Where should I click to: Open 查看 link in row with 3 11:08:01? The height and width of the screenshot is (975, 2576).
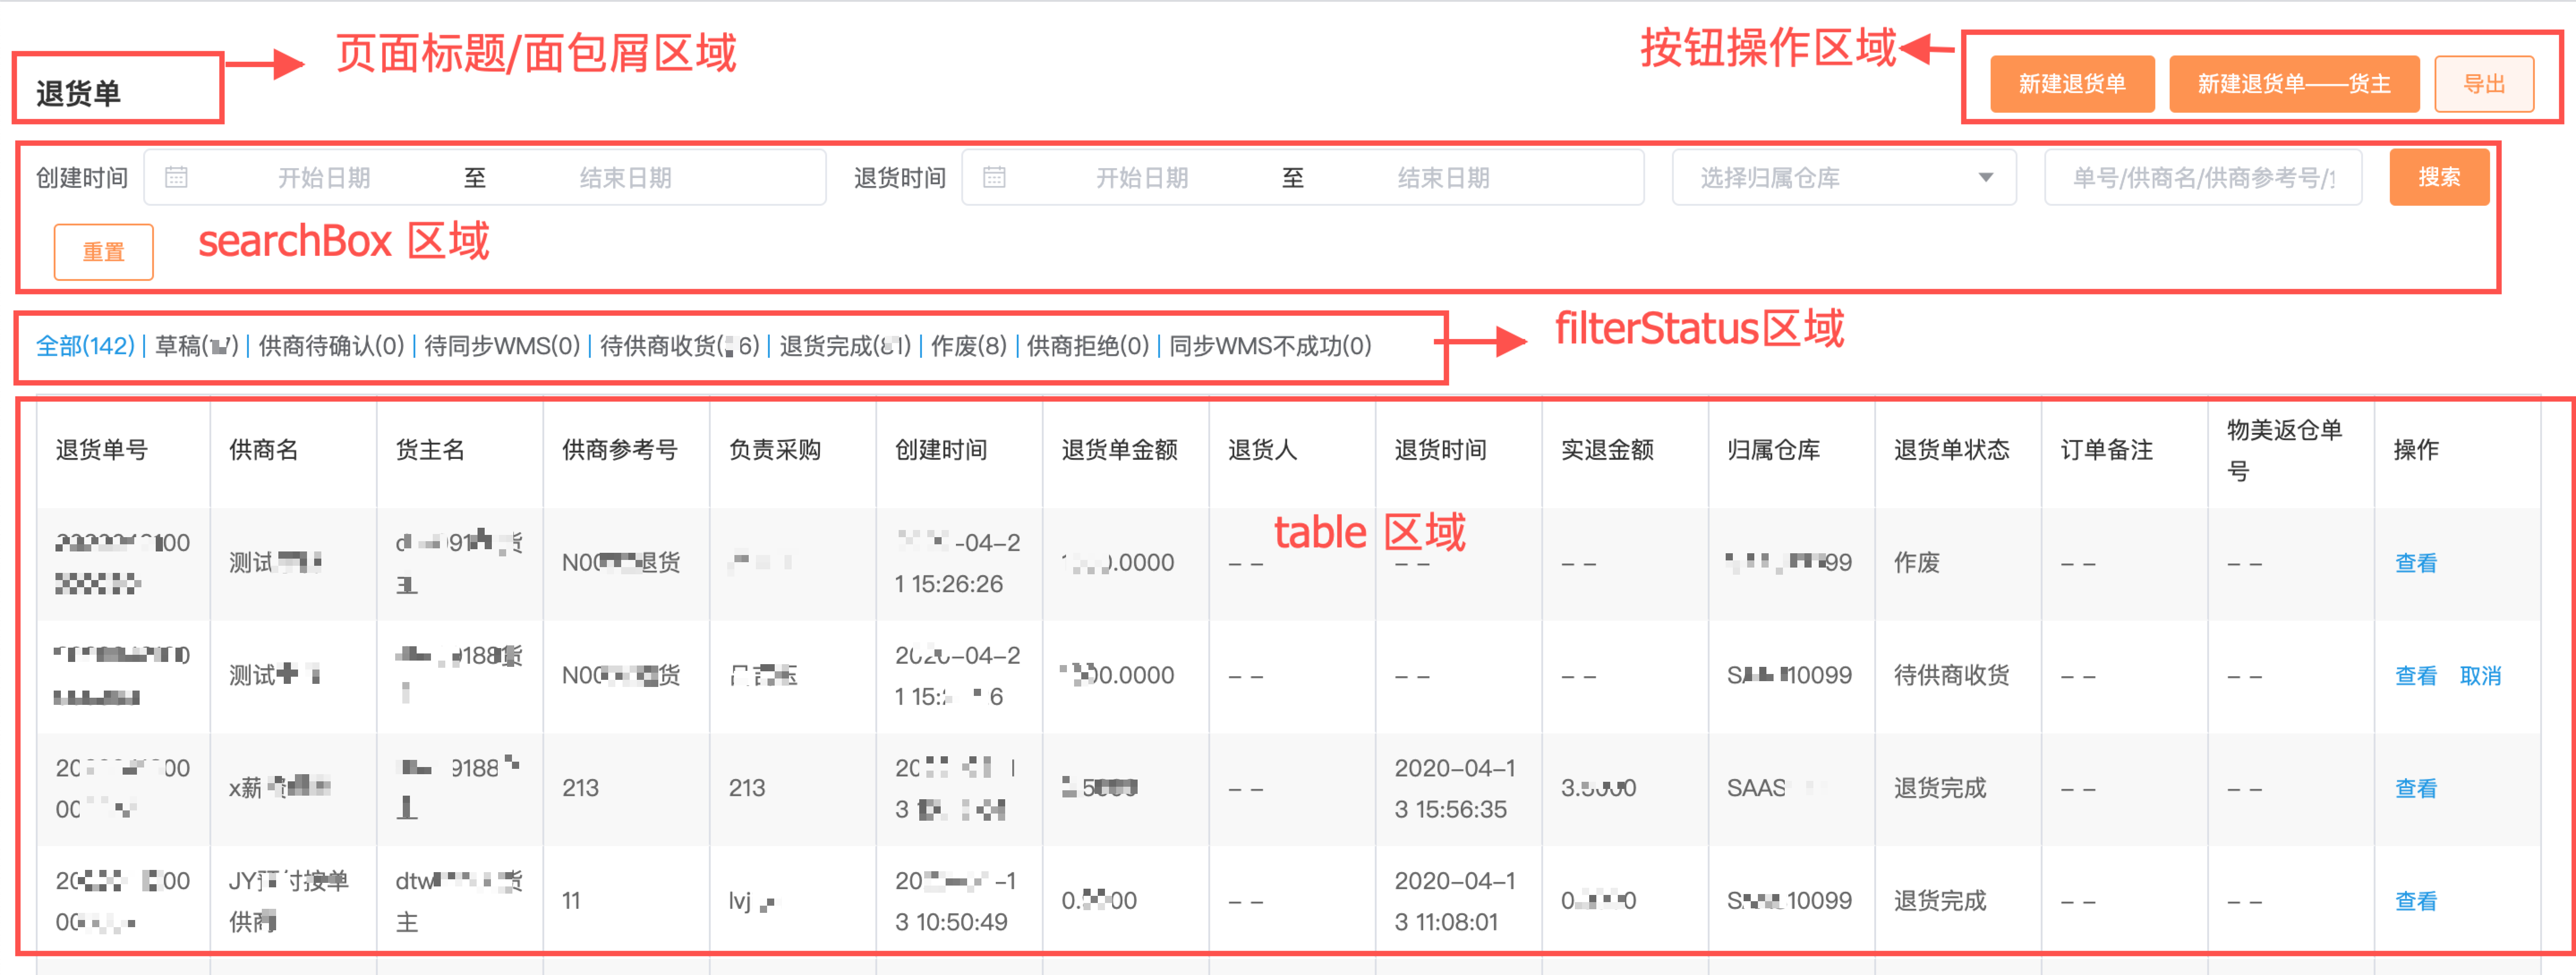click(x=2416, y=901)
